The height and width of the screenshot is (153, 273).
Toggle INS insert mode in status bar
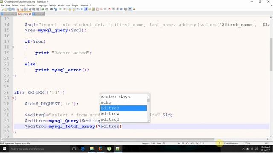[267, 144]
